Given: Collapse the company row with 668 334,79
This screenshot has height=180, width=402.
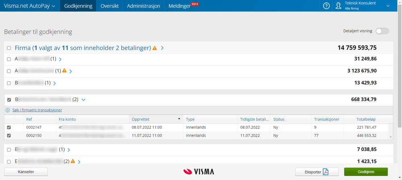Looking at the screenshot, I should (x=83, y=100).
